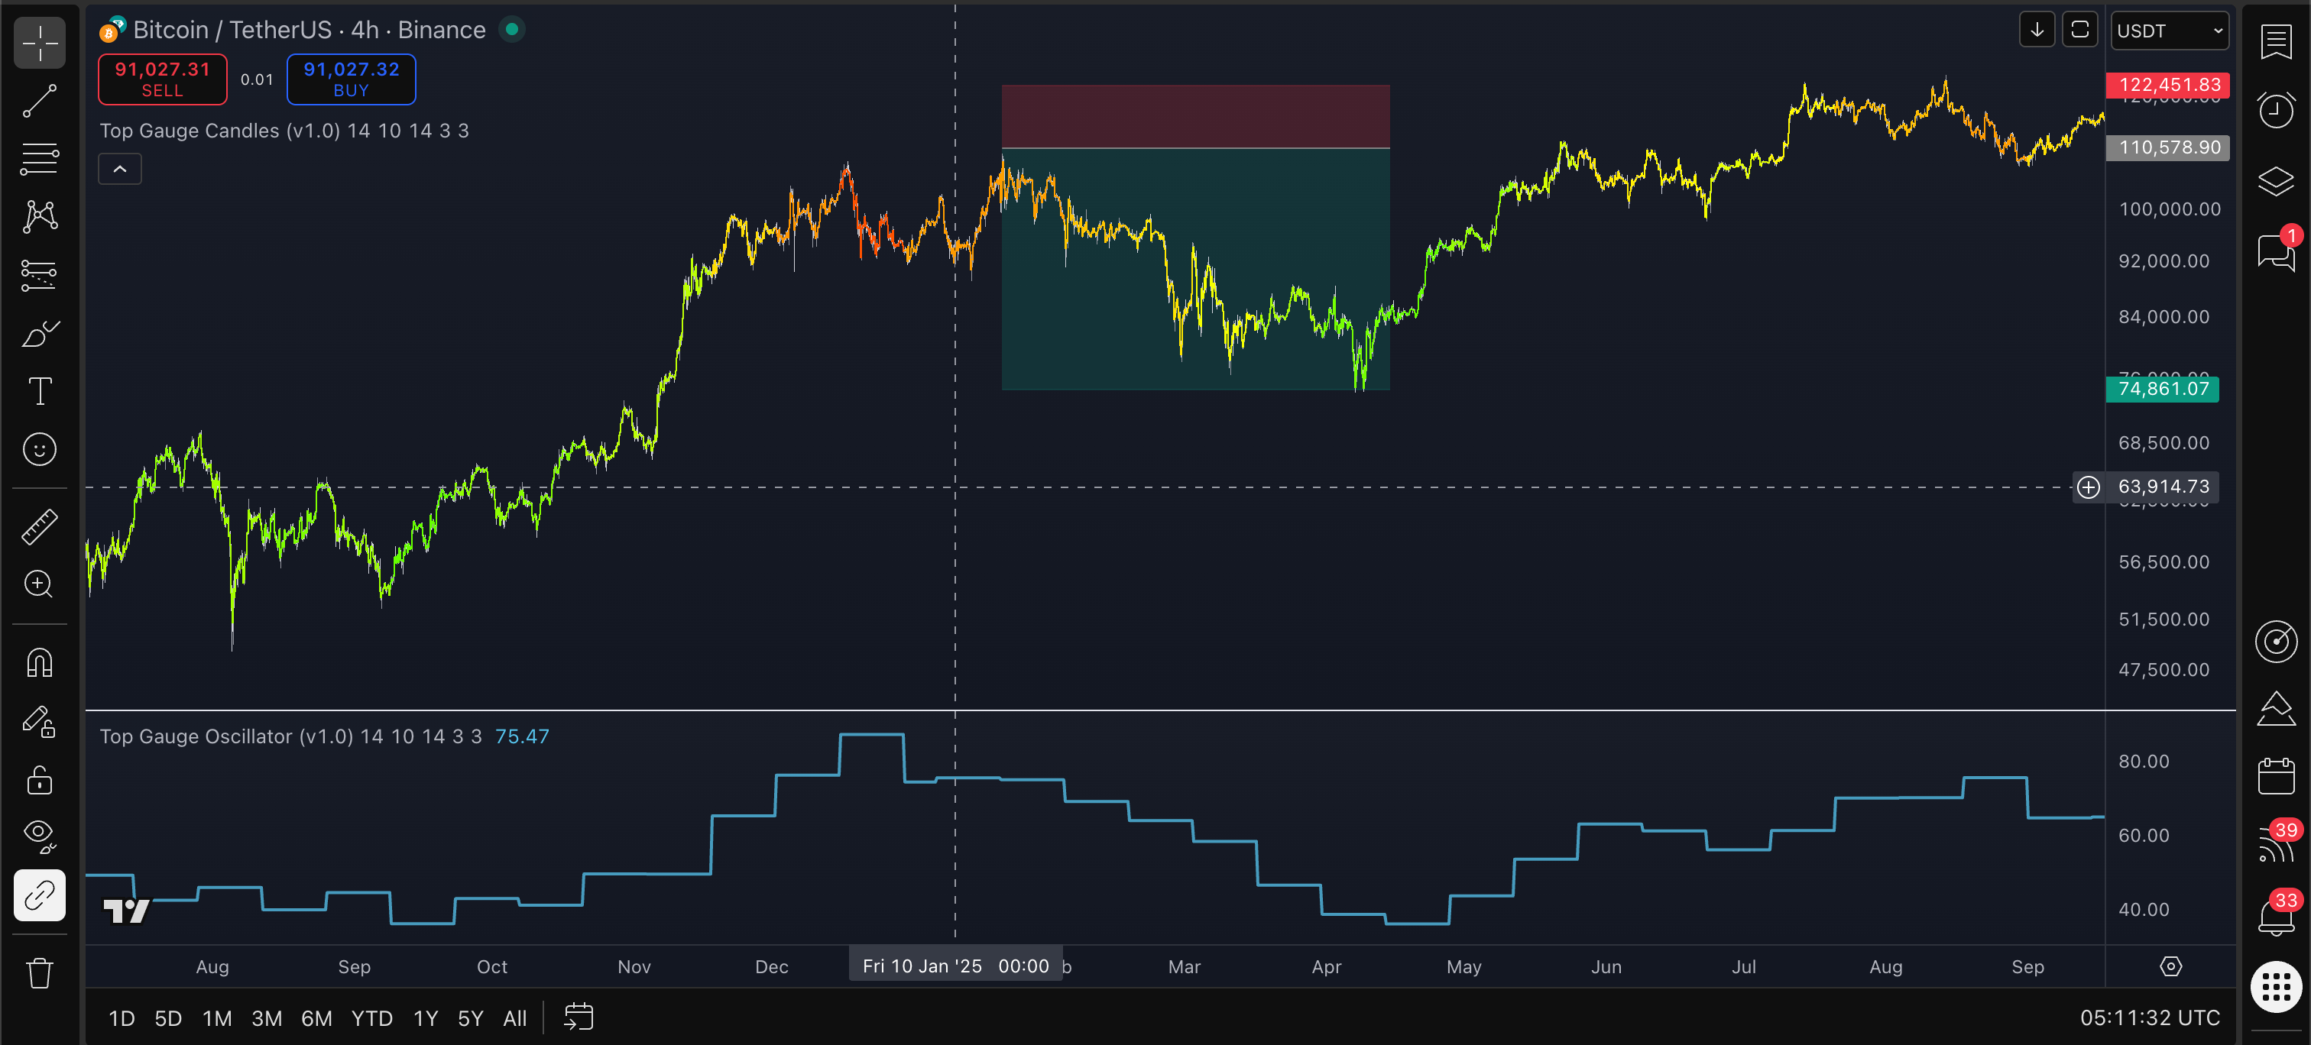Open the USDT currency dropdown

click(2170, 31)
